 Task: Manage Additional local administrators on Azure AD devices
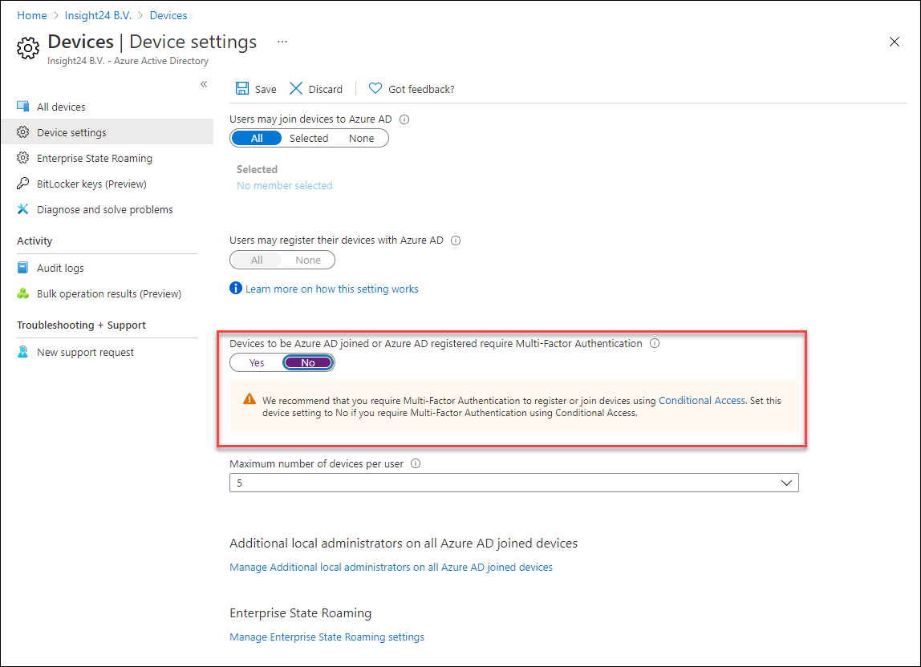tap(392, 567)
